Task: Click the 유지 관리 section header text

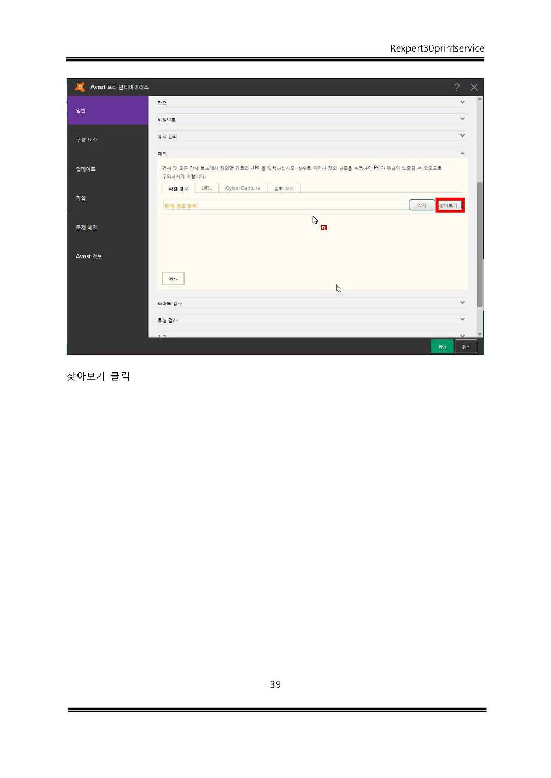Action: tap(167, 137)
